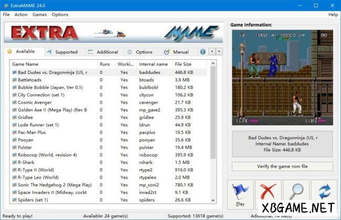The width and height of the screenshot is (341, 220).
Task: Click the ExtraMAME title bar app icon
Action: 6,5
